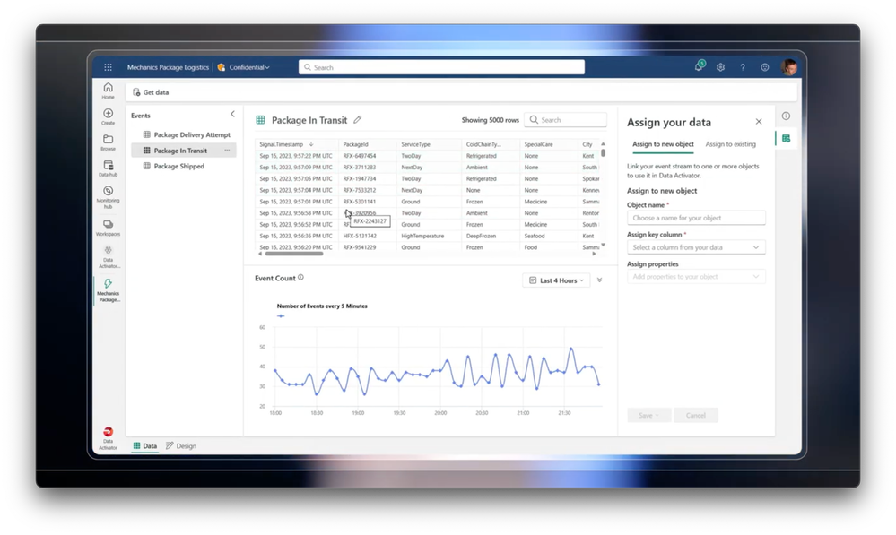This screenshot has height=535, width=896.
Task: Click the Get data button
Action: click(x=151, y=92)
